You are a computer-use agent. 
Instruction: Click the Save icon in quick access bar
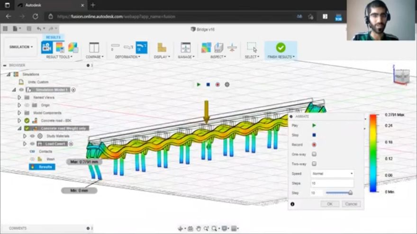click(x=29, y=28)
